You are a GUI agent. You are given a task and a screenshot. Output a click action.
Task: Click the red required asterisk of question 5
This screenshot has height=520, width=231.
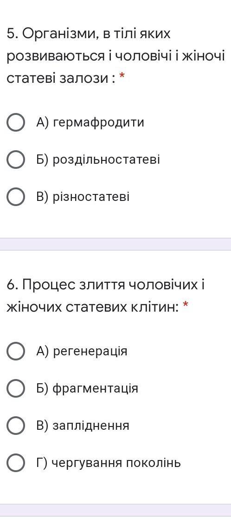(122, 77)
